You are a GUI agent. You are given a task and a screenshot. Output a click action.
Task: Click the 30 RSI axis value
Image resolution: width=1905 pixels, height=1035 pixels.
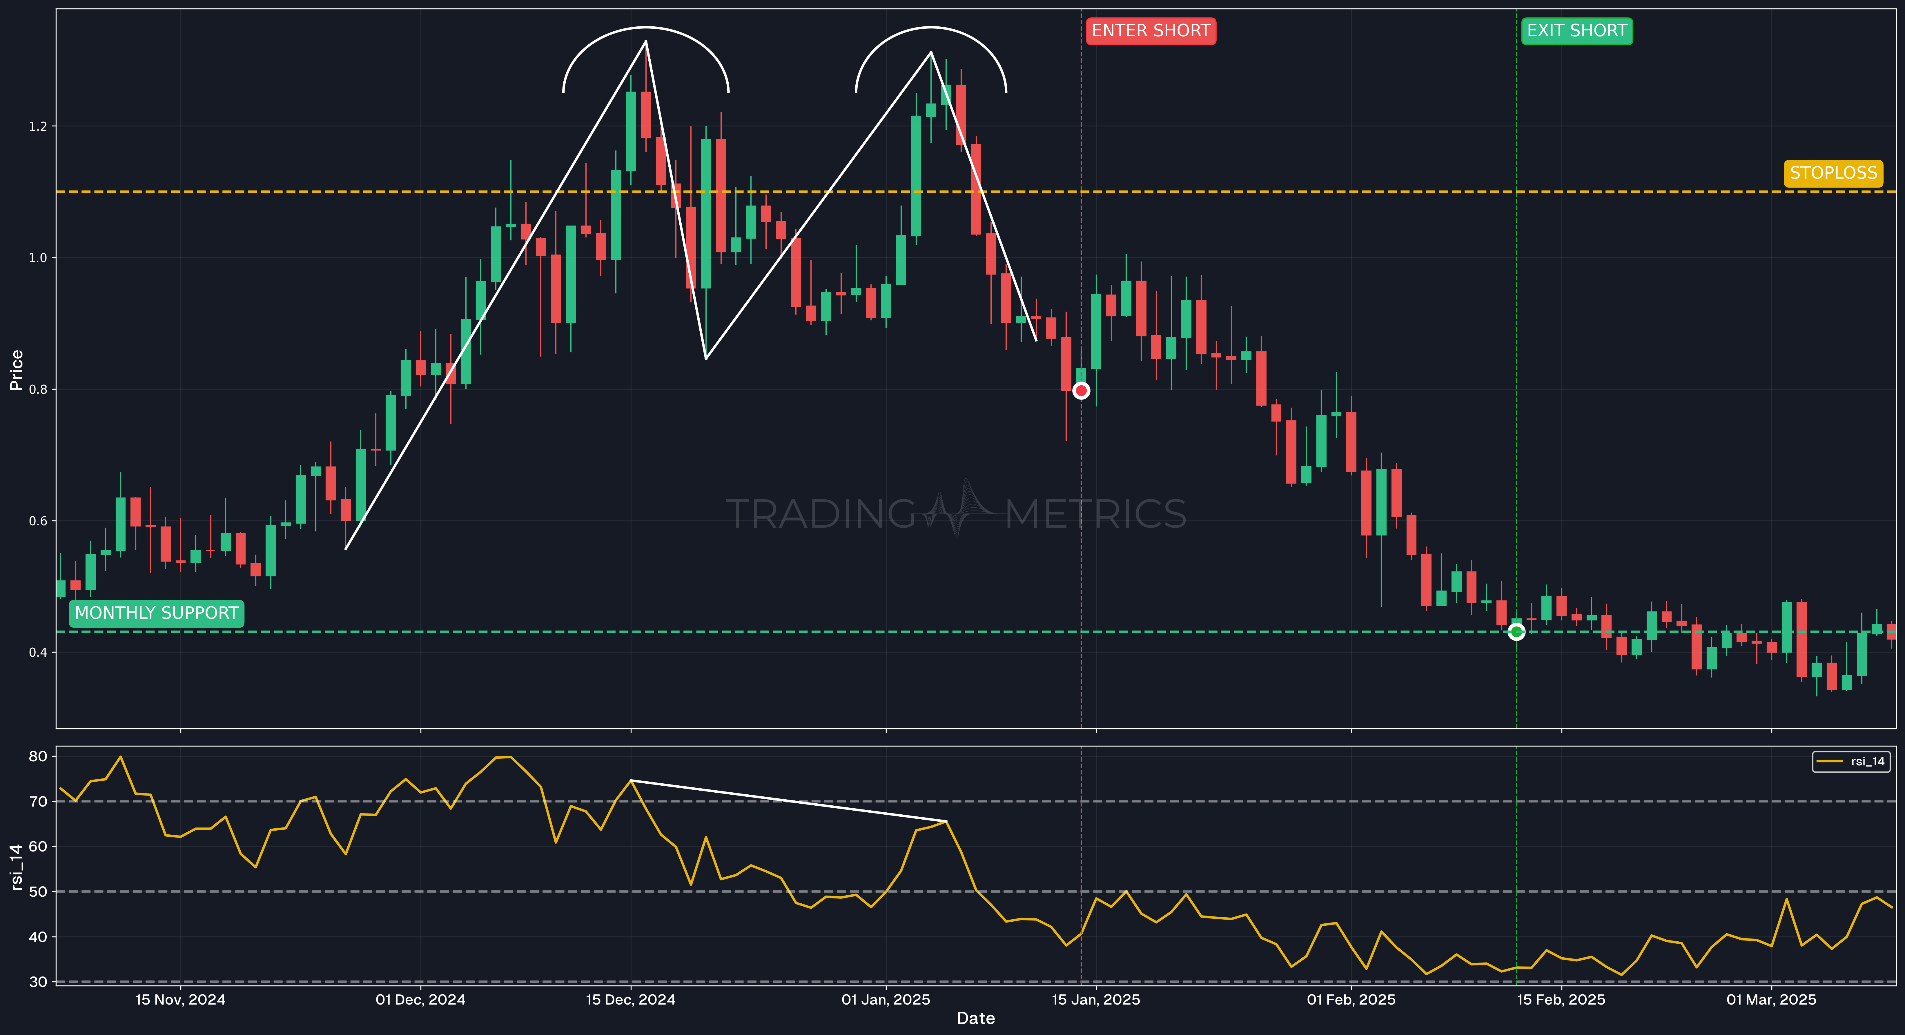coord(38,982)
